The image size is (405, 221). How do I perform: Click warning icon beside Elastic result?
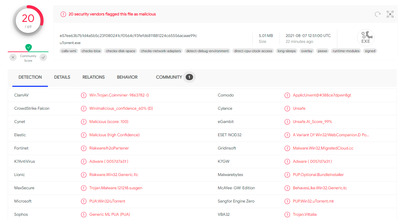[x=83, y=135]
